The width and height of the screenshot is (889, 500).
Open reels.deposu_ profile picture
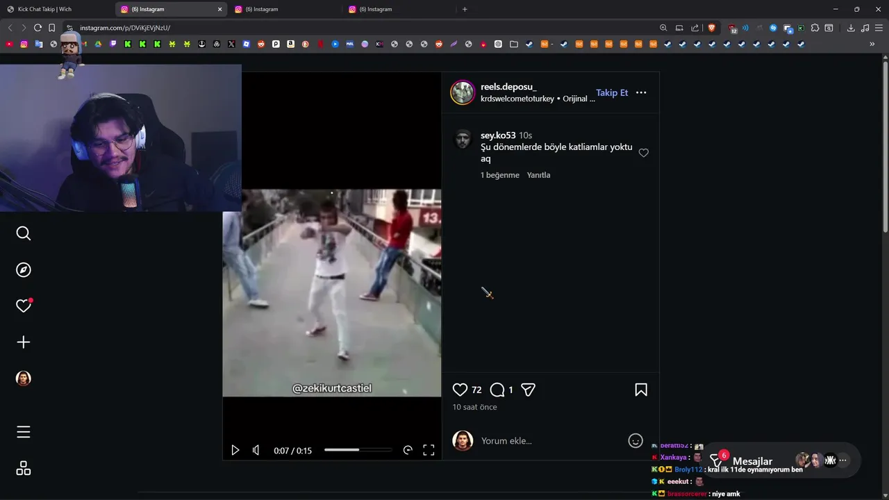click(463, 92)
